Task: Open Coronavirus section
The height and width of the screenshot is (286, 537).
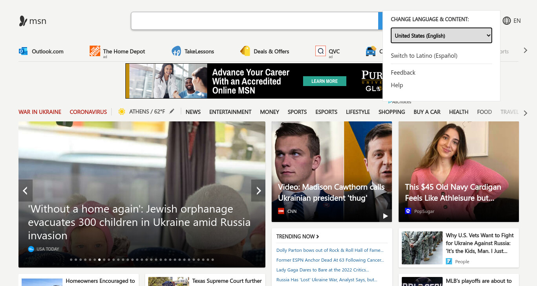Action: coord(88,112)
